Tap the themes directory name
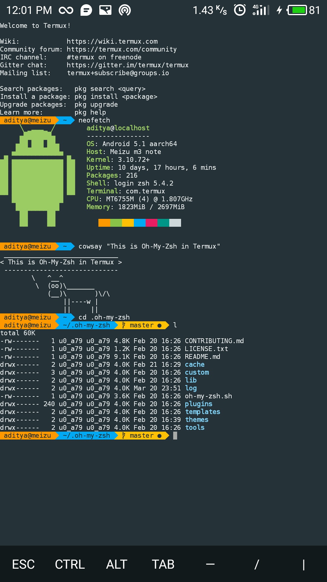This screenshot has width=327, height=582. coord(197,420)
